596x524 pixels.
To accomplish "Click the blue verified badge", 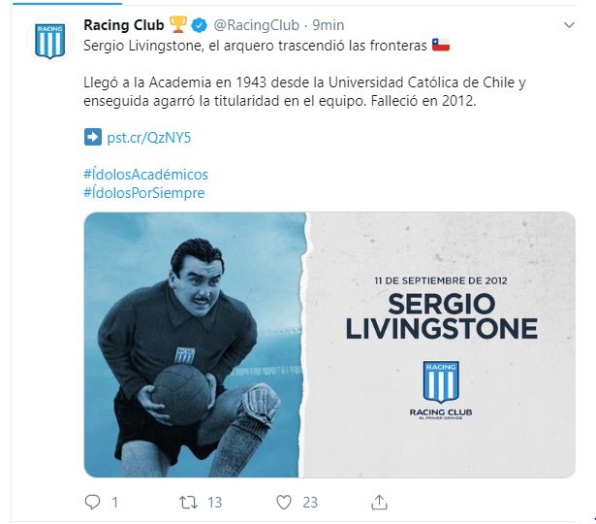I will click(199, 25).
